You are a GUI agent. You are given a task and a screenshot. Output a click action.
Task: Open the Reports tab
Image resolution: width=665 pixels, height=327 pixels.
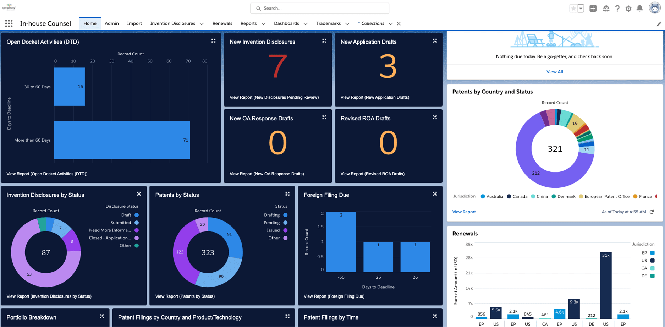point(248,23)
